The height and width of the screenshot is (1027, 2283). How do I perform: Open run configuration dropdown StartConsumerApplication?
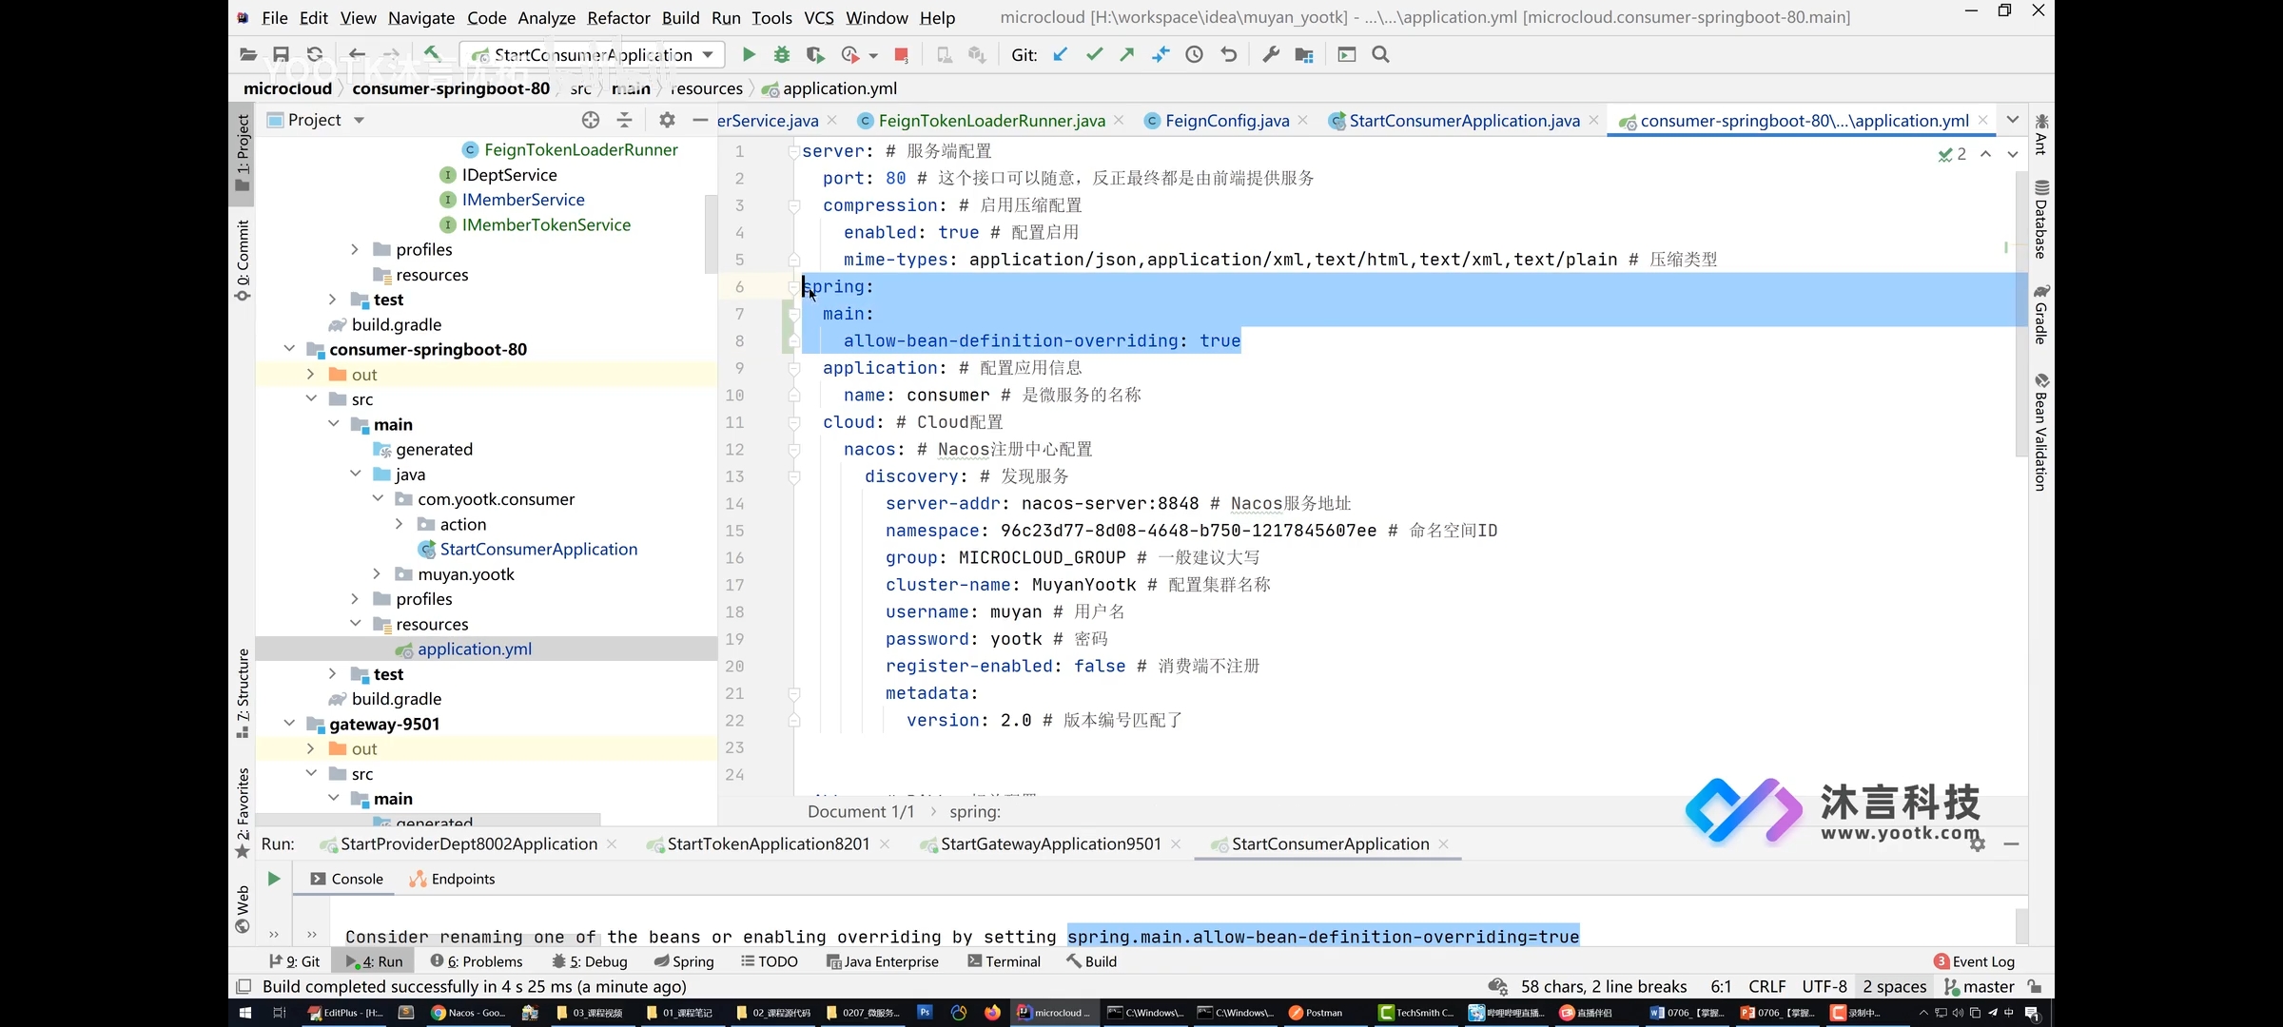592,55
